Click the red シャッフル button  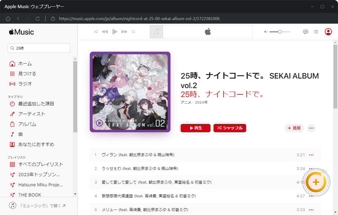230,128
